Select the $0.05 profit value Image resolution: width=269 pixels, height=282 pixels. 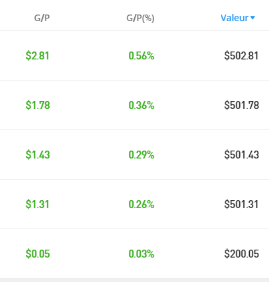pos(38,254)
